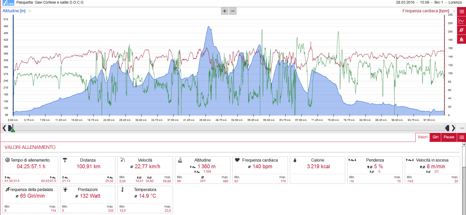
Task: Open the list icon beside Pause tab
Action: pos(462,137)
